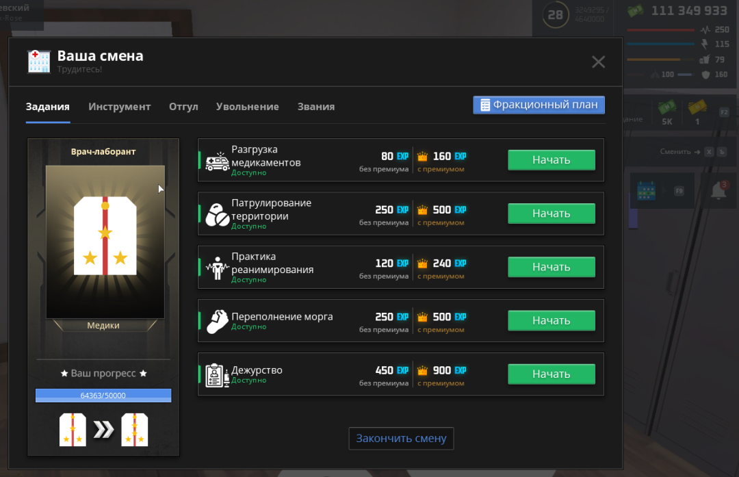
Task: Click the blue rank progress bar
Action: 103,396
